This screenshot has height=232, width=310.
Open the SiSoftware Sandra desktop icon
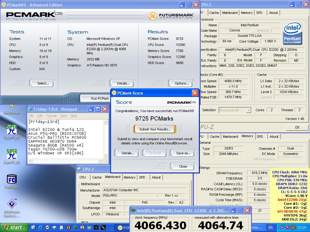[12, 208]
